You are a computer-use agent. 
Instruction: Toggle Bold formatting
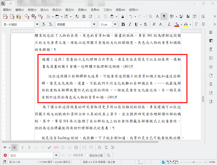tap(123, 25)
